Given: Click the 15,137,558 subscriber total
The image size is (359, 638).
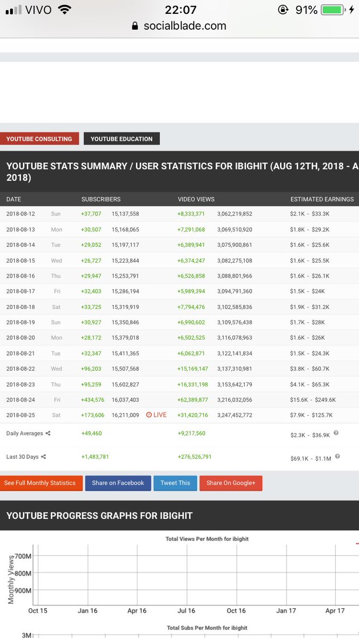Looking at the screenshot, I should (x=126, y=214).
